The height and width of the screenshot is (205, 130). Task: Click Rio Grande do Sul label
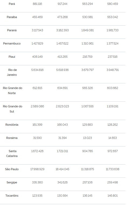pos(13,109)
